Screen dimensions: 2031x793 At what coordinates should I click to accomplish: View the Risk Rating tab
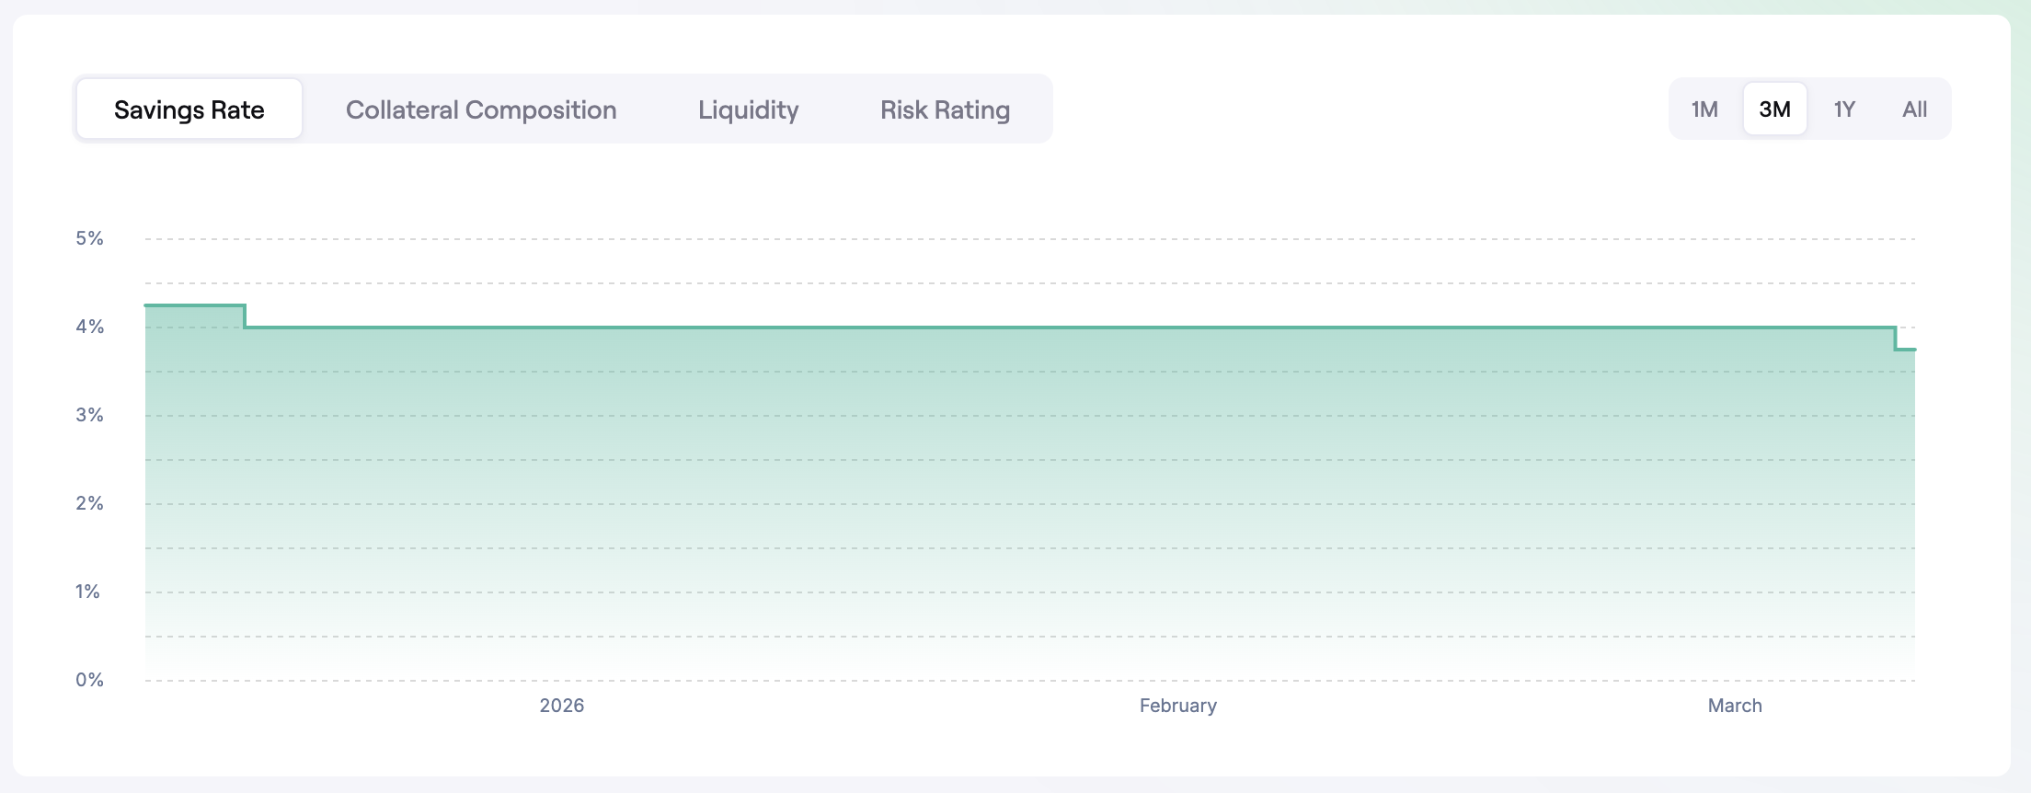pyautogui.click(x=945, y=109)
